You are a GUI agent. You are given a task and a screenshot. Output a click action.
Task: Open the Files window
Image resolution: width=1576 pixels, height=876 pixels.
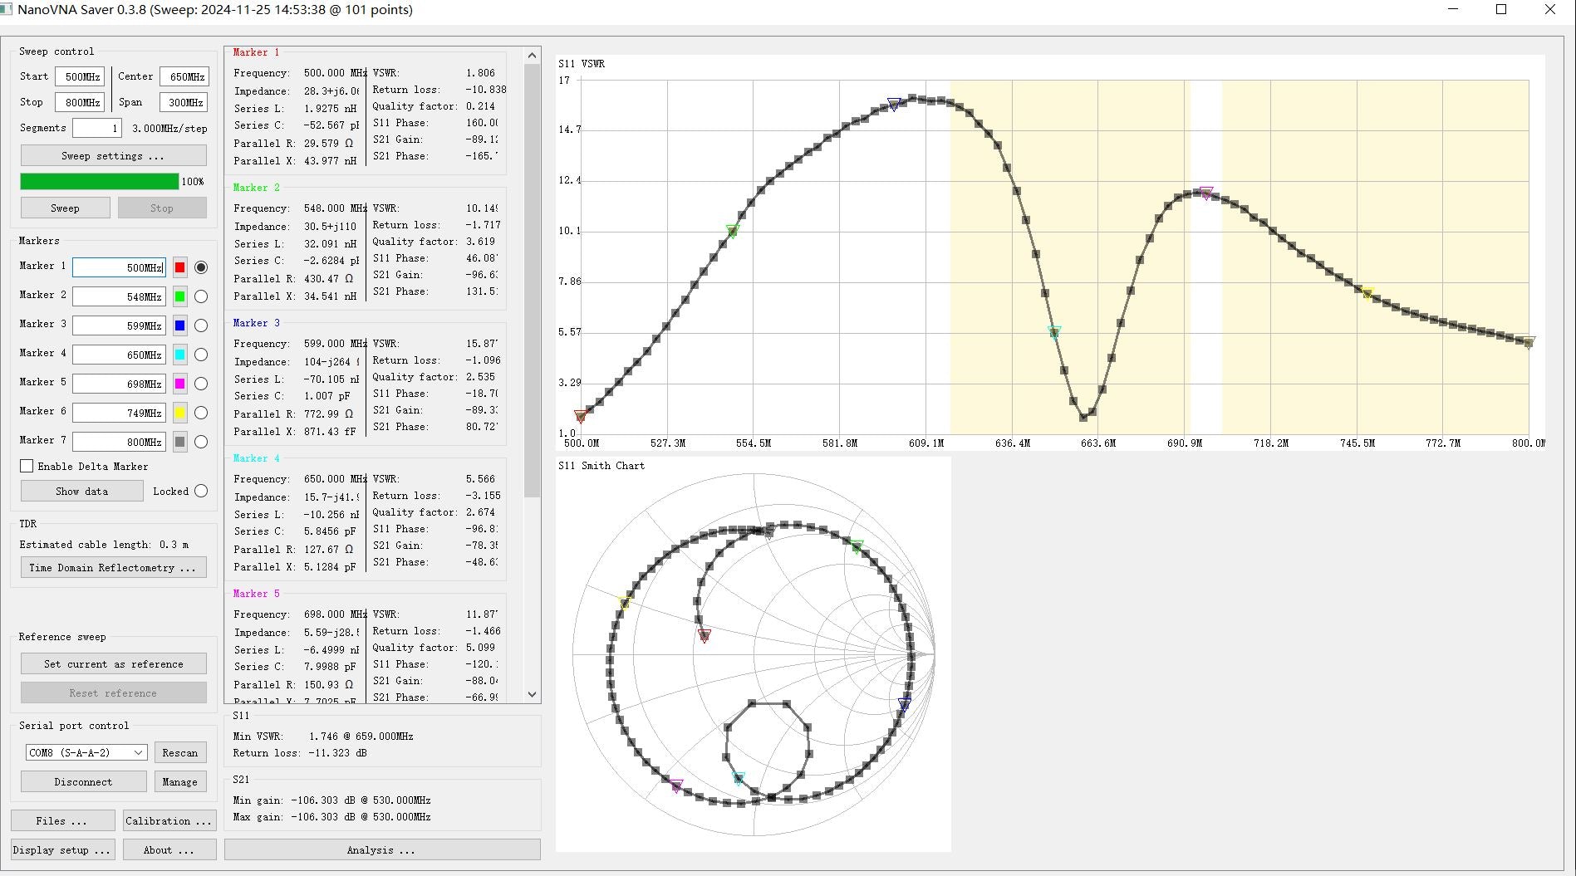pyautogui.click(x=62, y=820)
